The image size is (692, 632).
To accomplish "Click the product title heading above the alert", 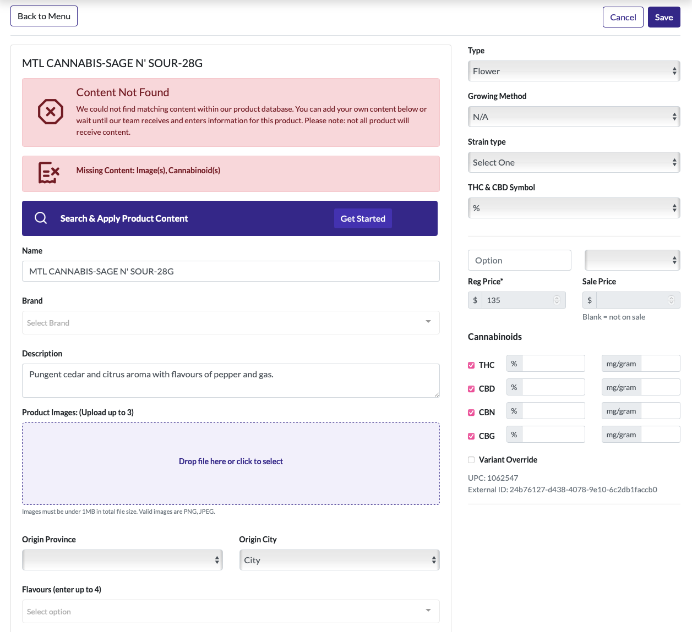I will 112,63.
